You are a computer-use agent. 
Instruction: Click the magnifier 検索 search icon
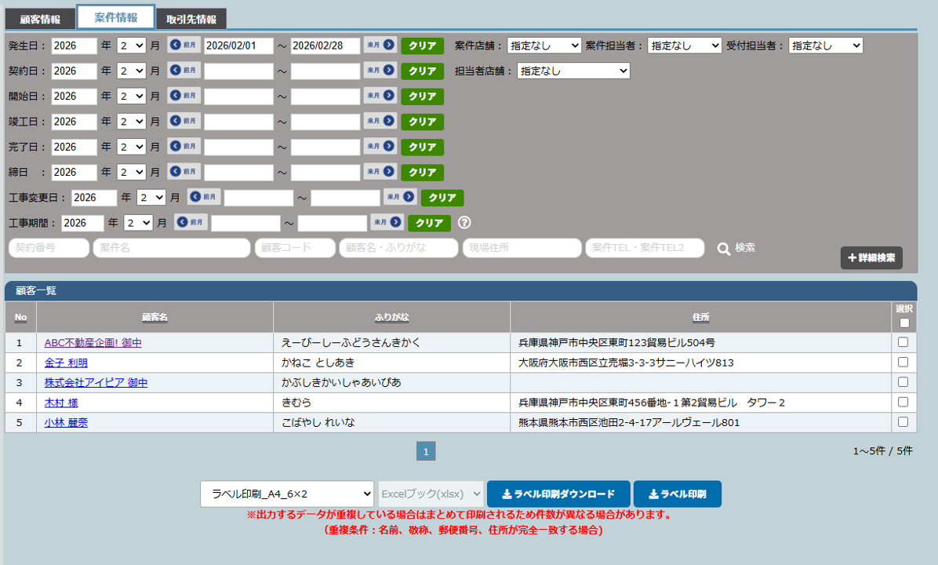724,249
